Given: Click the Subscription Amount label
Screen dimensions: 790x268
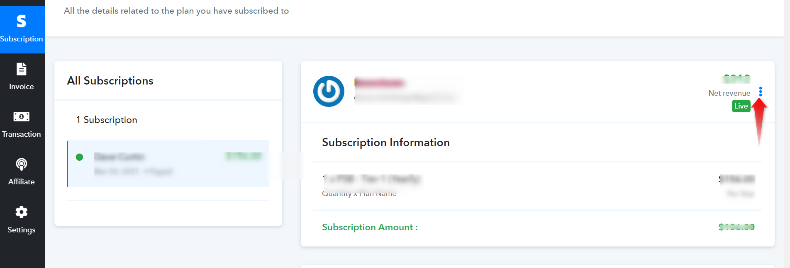Looking at the screenshot, I should click(370, 227).
